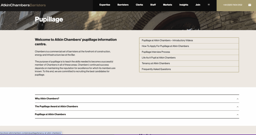The image size is (256, 135).
Task: Select Staff in the top navigation
Action: [153, 5]
